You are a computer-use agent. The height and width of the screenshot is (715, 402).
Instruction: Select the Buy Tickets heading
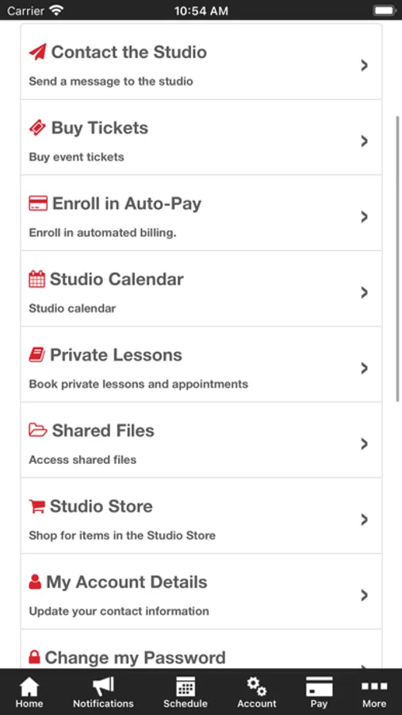100,128
